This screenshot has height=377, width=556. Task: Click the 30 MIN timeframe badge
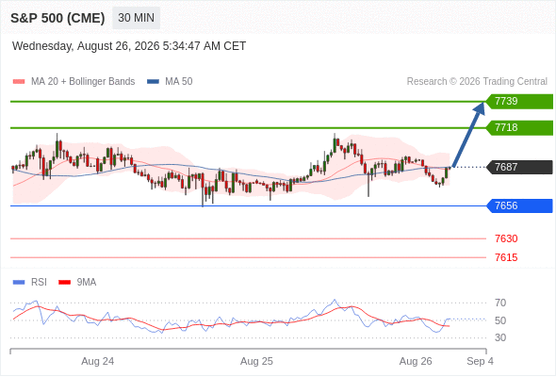coord(136,18)
